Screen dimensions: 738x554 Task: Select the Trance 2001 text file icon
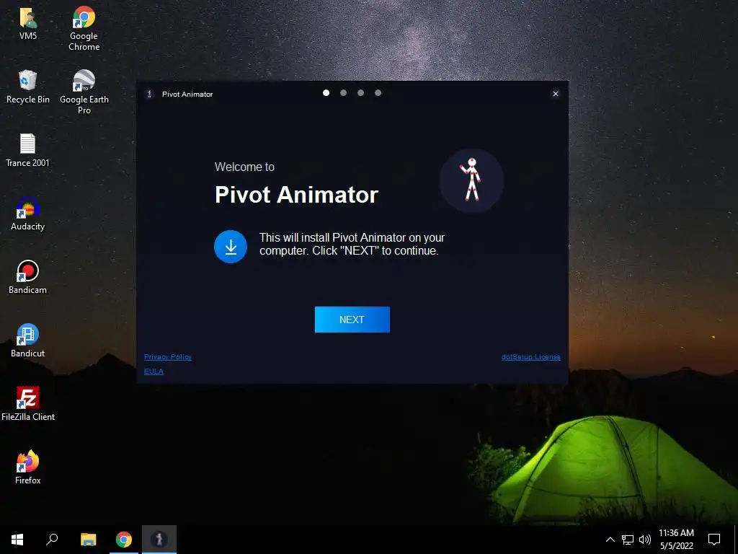pos(27,151)
